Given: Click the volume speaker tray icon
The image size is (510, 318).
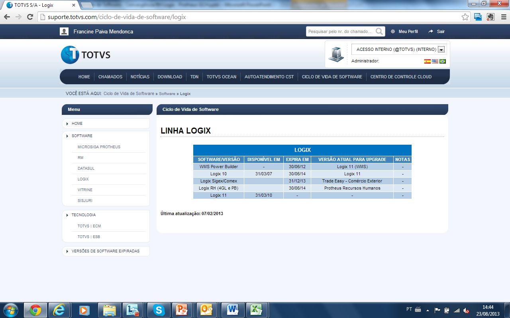Looking at the screenshot, I should (467, 310).
